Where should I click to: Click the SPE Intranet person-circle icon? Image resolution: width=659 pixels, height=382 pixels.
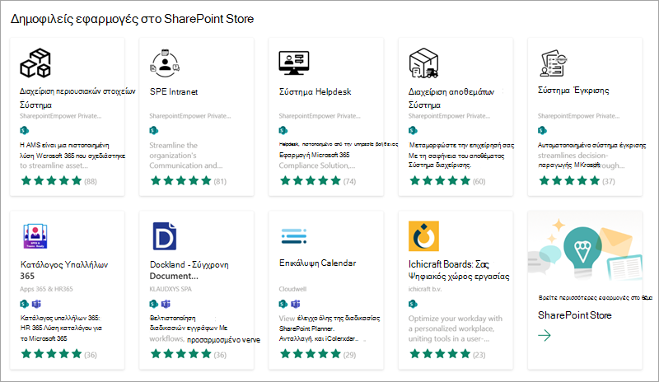165,63
